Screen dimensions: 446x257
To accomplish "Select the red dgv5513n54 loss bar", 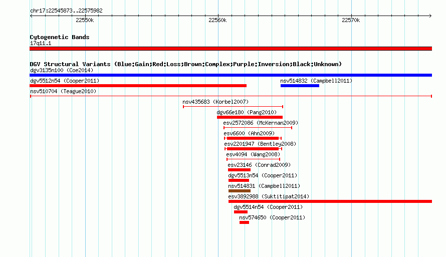I will (x=239, y=180).
